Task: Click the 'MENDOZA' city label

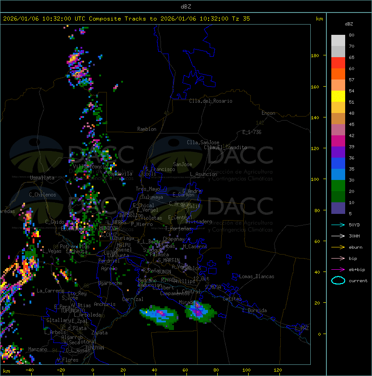Action: tap(109, 228)
